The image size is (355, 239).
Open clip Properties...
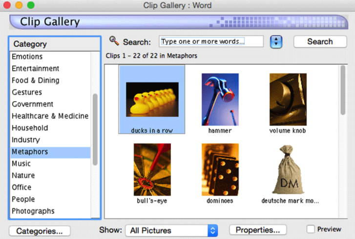click(258, 230)
